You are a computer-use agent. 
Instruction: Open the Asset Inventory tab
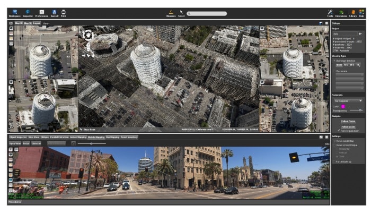point(129,137)
